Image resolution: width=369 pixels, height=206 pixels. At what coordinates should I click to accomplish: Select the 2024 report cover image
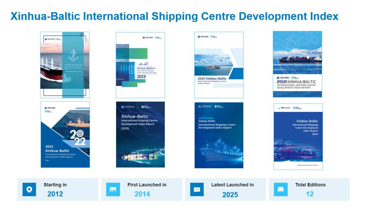(219, 135)
